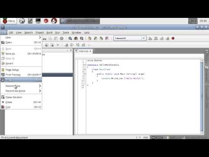This screenshot has width=209, height=157.
Task: Minimize the left side panel
Action: tap(67, 50)
